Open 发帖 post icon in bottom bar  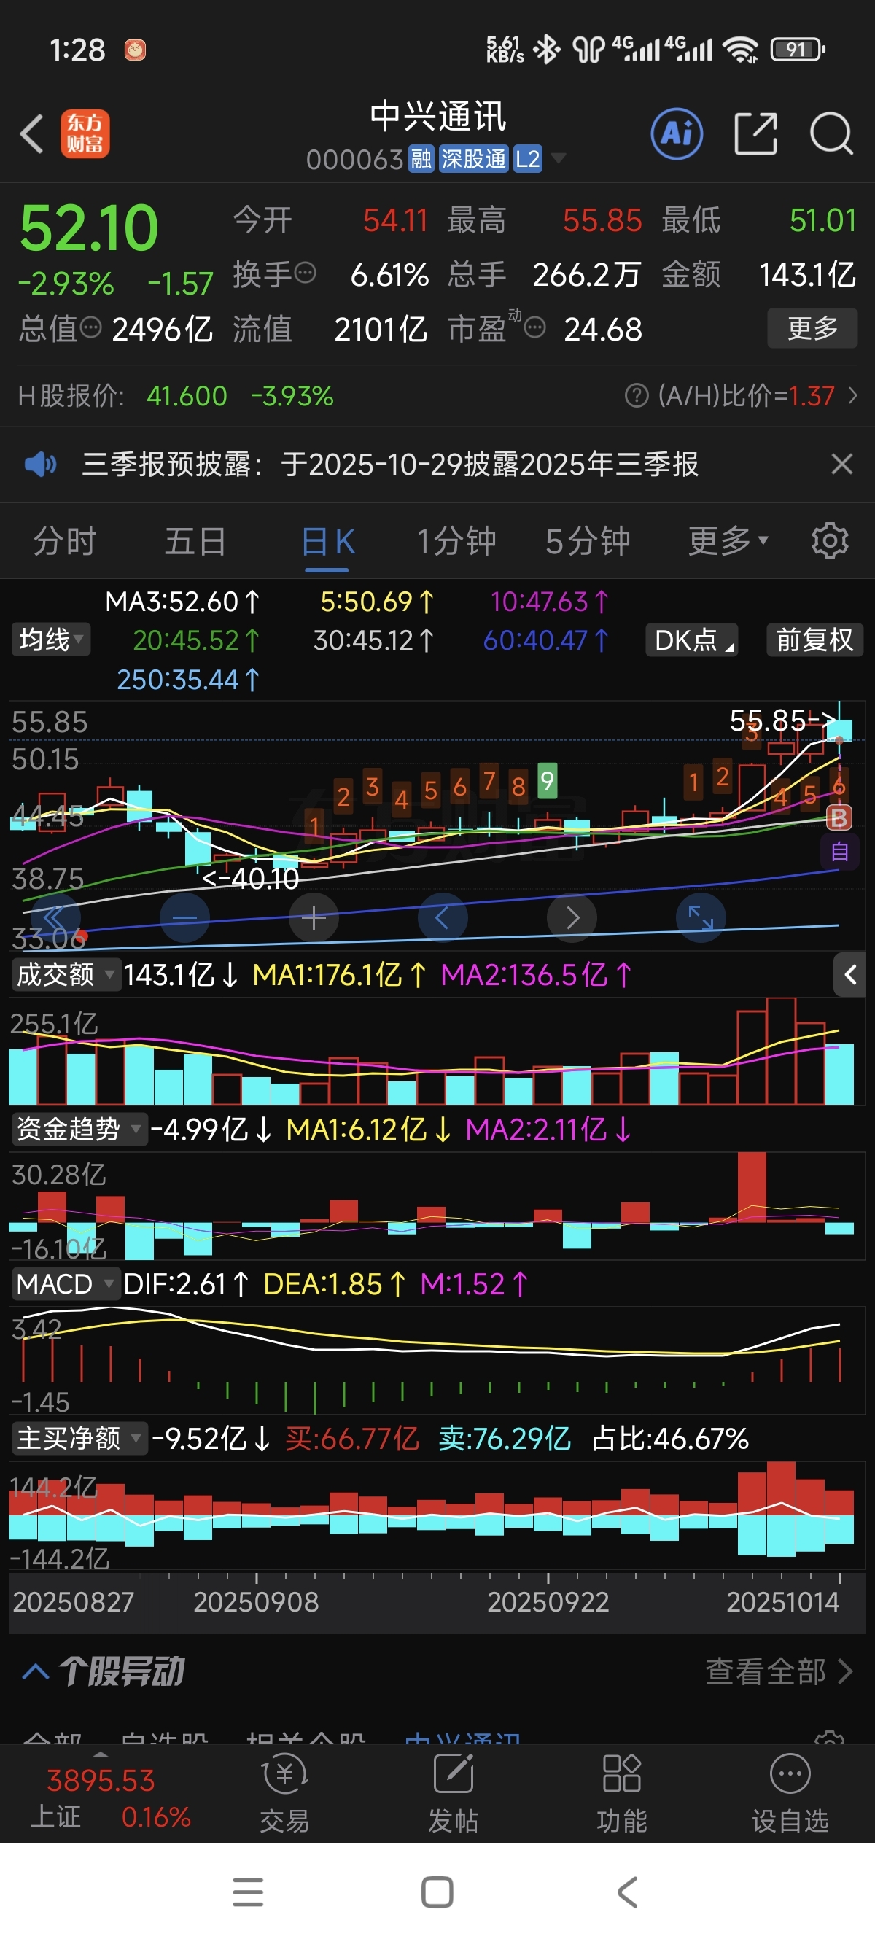[454, 1795]
